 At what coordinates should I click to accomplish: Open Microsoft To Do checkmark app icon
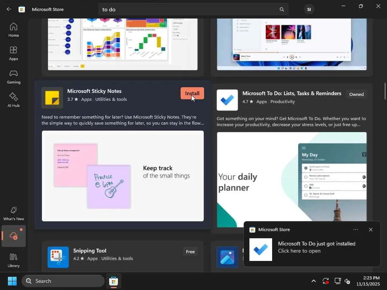227,100
